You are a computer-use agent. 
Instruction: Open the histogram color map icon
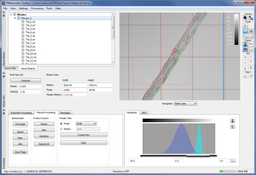pos(232,121)
